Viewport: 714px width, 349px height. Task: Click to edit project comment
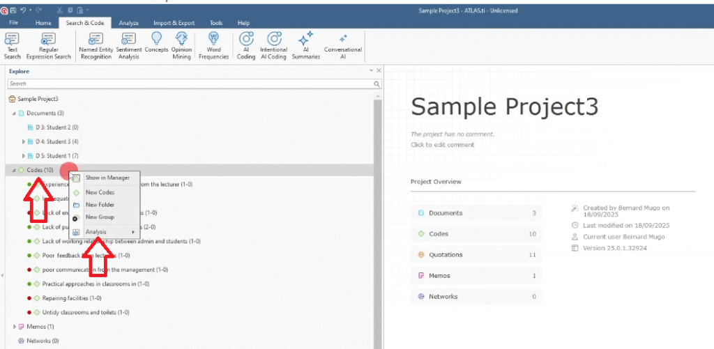coord(442,145)
